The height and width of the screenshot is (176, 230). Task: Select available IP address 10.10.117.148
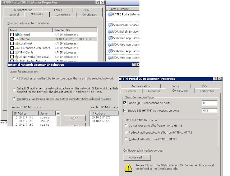click(24, 121)
